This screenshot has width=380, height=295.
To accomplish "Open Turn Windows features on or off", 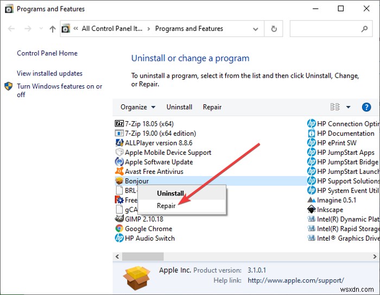I will 59,90.
